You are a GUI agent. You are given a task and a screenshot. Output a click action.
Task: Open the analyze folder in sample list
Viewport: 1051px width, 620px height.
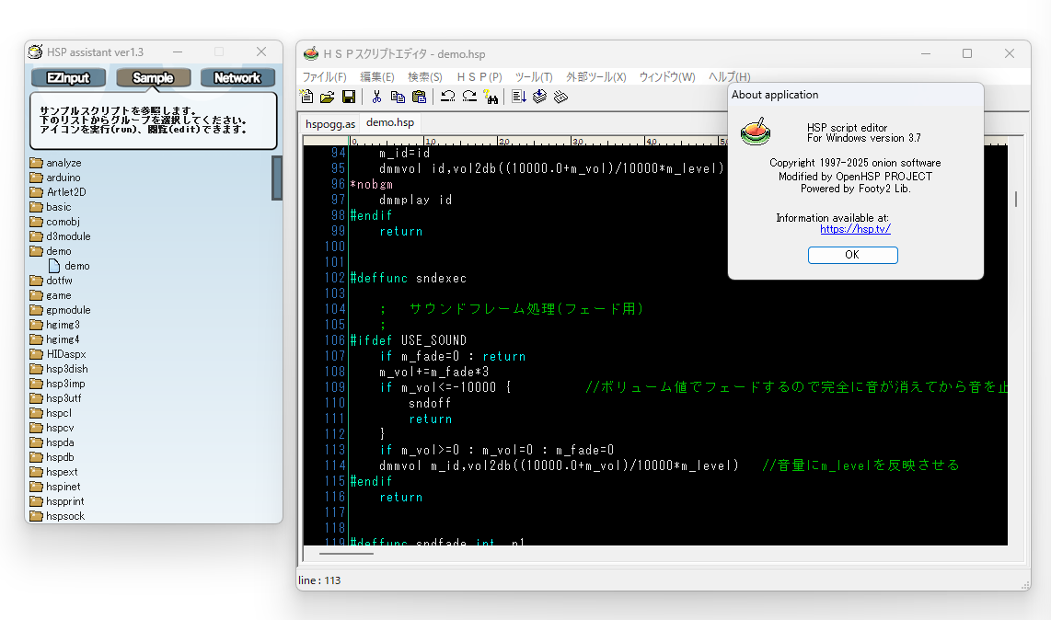(x=55, y=163)
